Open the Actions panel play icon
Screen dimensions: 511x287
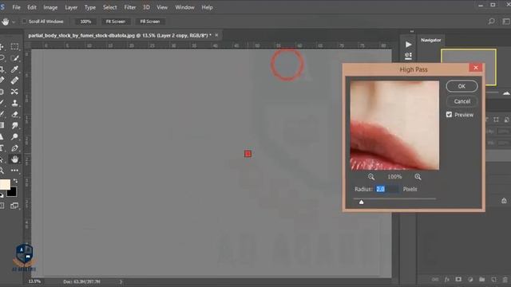pyautogui.click(x=408, y=45)
